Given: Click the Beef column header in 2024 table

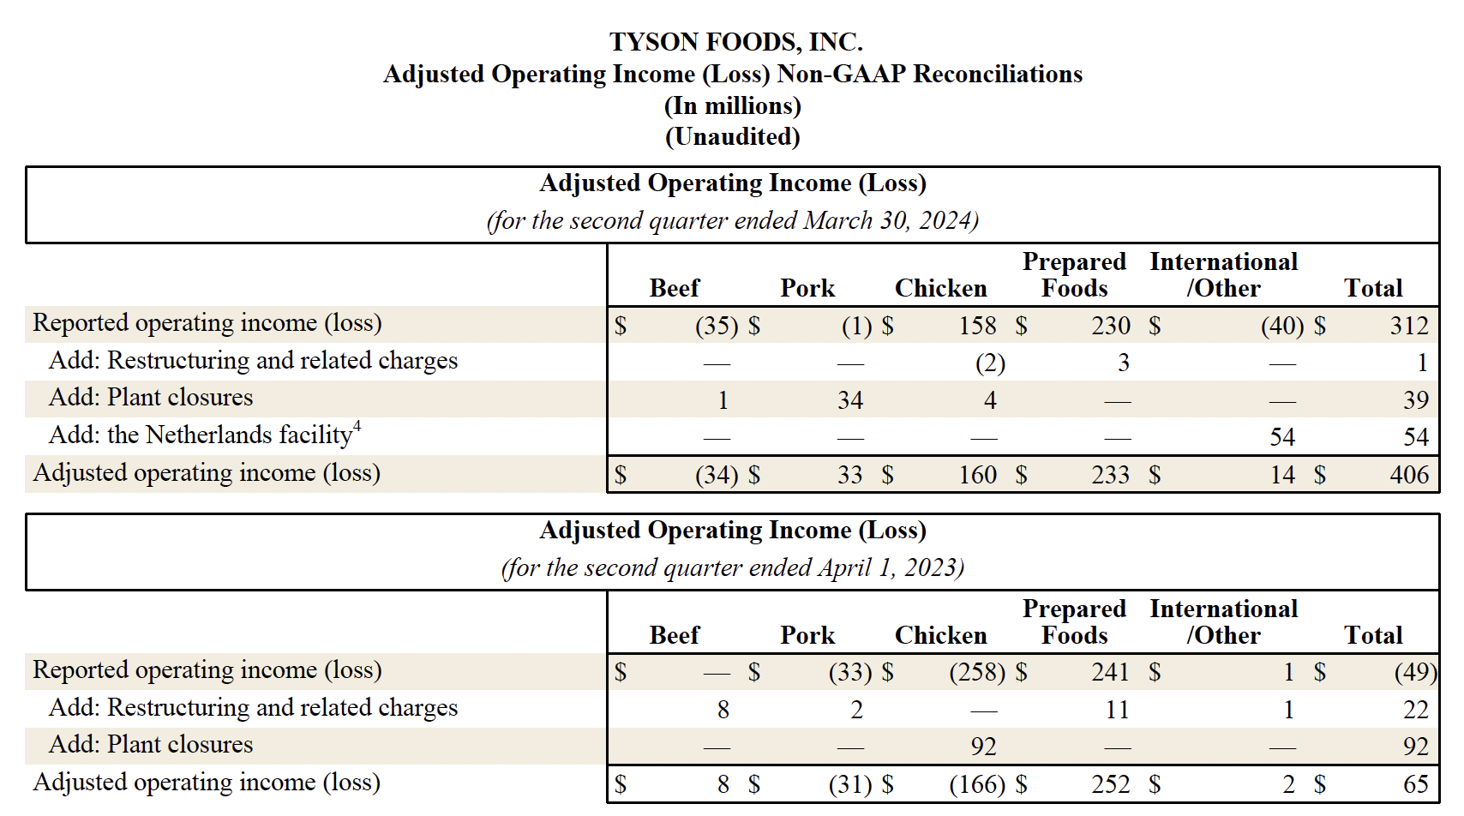Looking at the screenshot, I should pos(674,289).
